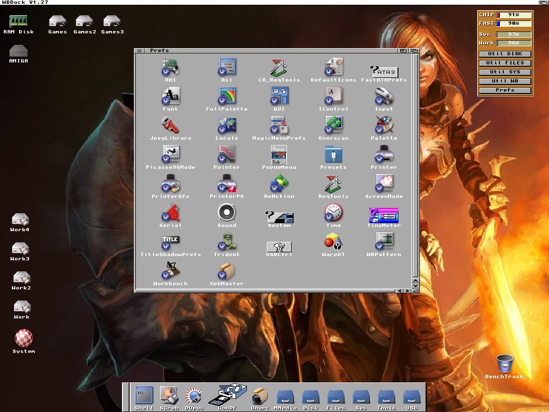Open the ReAction preferences icon
549x412 pixels.
279,184
